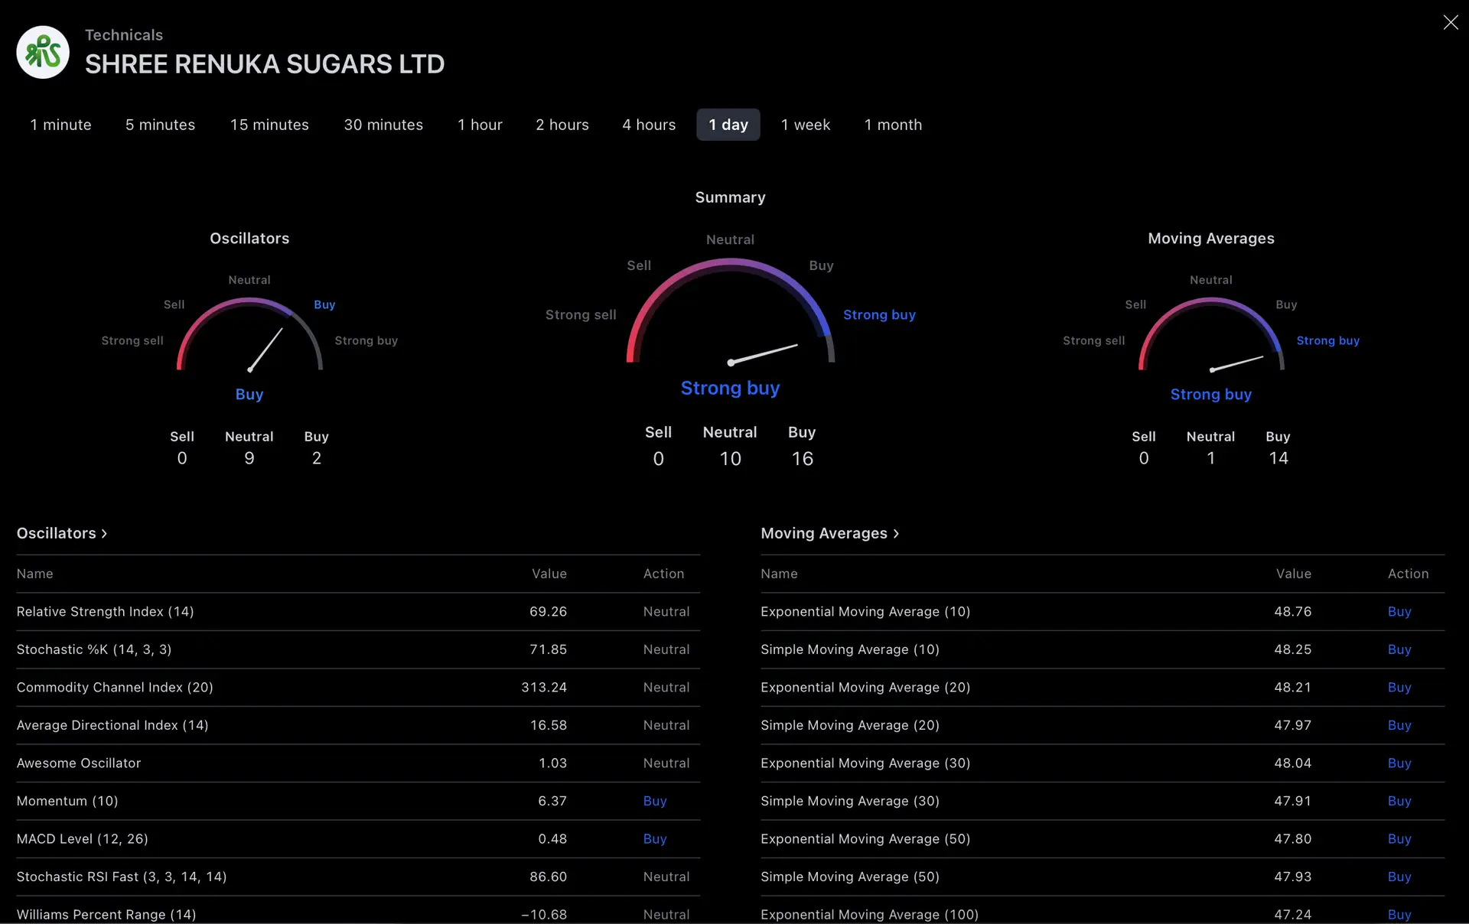1469x924 pixels.
Task: Click Simple Moving Average (50) name
Action: (850, 877)
